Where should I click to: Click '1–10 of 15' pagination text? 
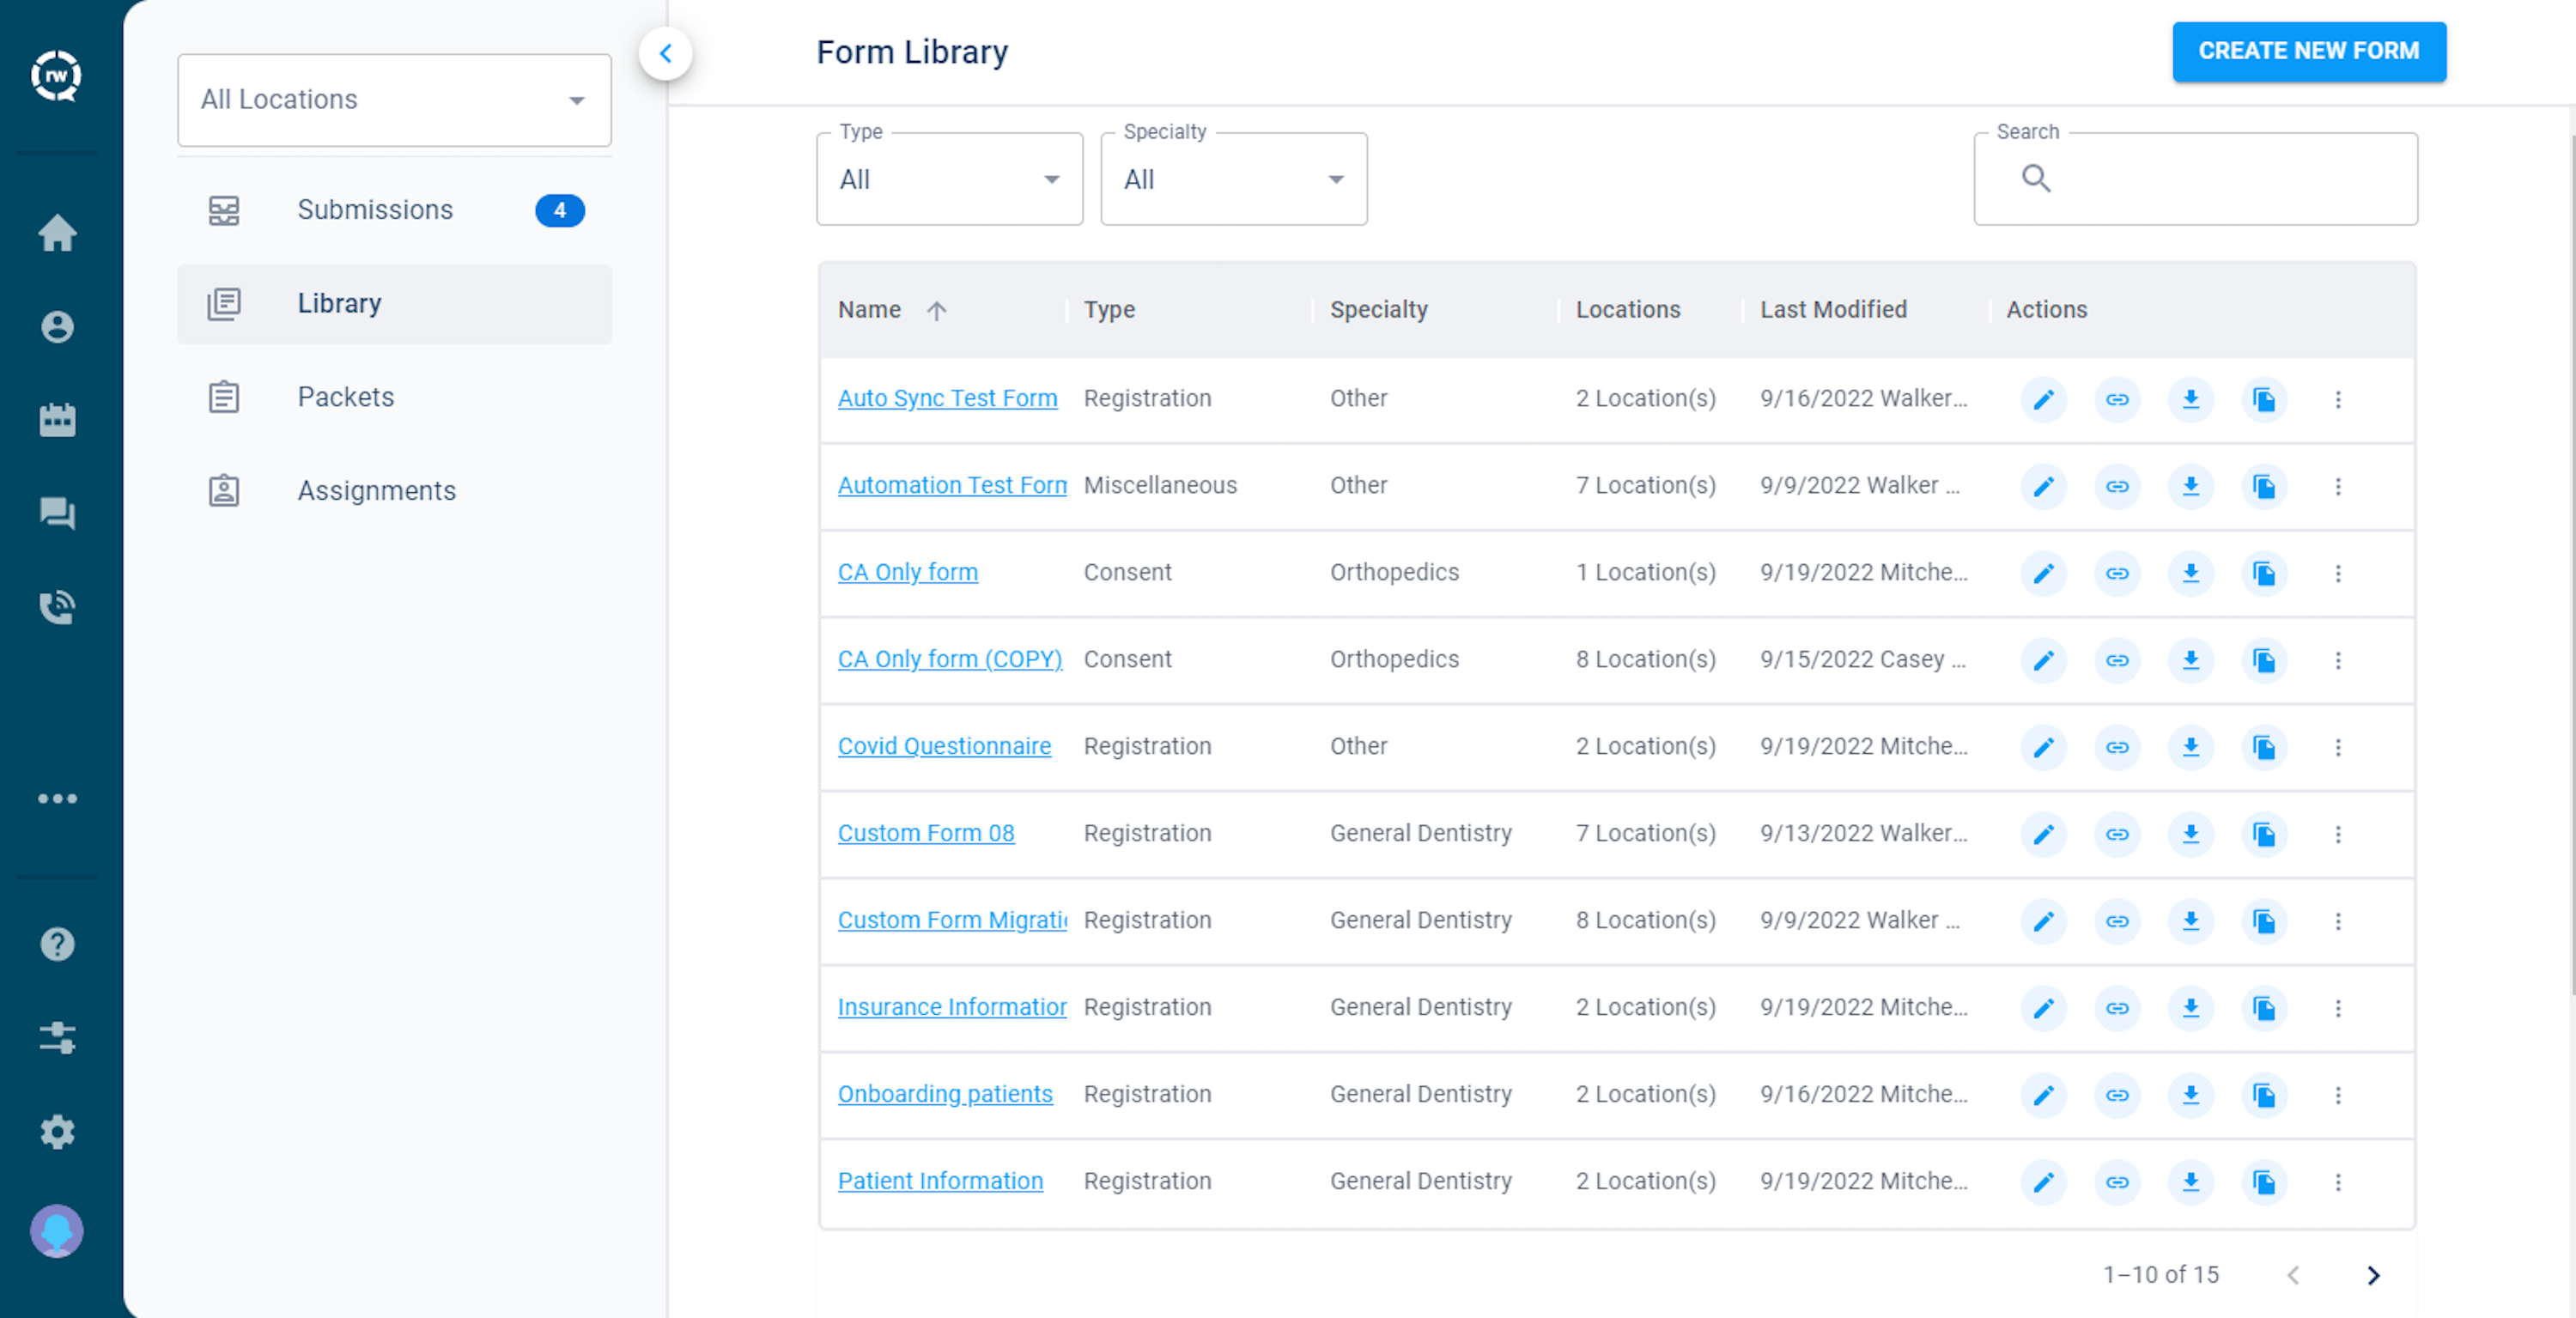pyautogui.click(x=2160, y=1275)
